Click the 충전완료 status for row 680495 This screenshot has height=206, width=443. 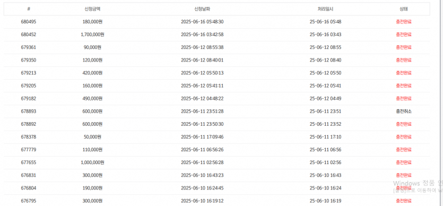point(404,22)
